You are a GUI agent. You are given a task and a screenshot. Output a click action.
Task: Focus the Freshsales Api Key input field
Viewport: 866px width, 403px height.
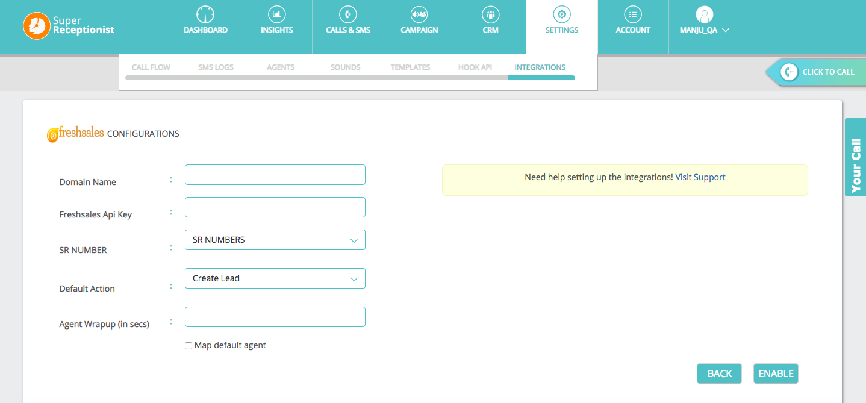275,207
